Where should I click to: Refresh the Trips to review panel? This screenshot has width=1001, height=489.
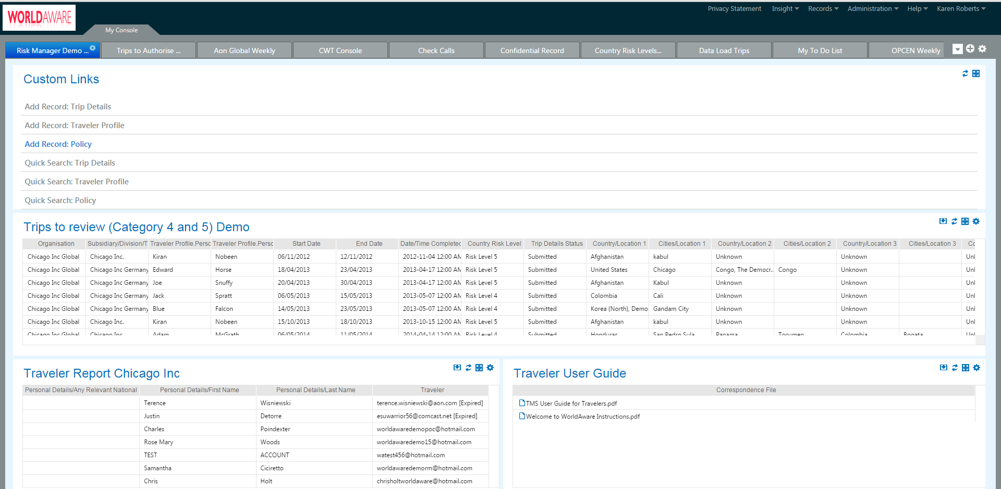(x=954, y=221)
